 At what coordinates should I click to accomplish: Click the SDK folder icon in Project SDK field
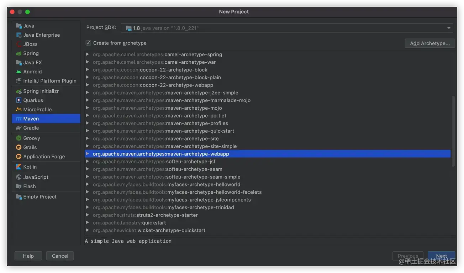point(129,28)
